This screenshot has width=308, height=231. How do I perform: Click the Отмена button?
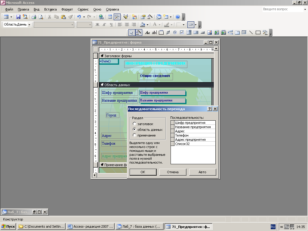click(x=173, y=172)
